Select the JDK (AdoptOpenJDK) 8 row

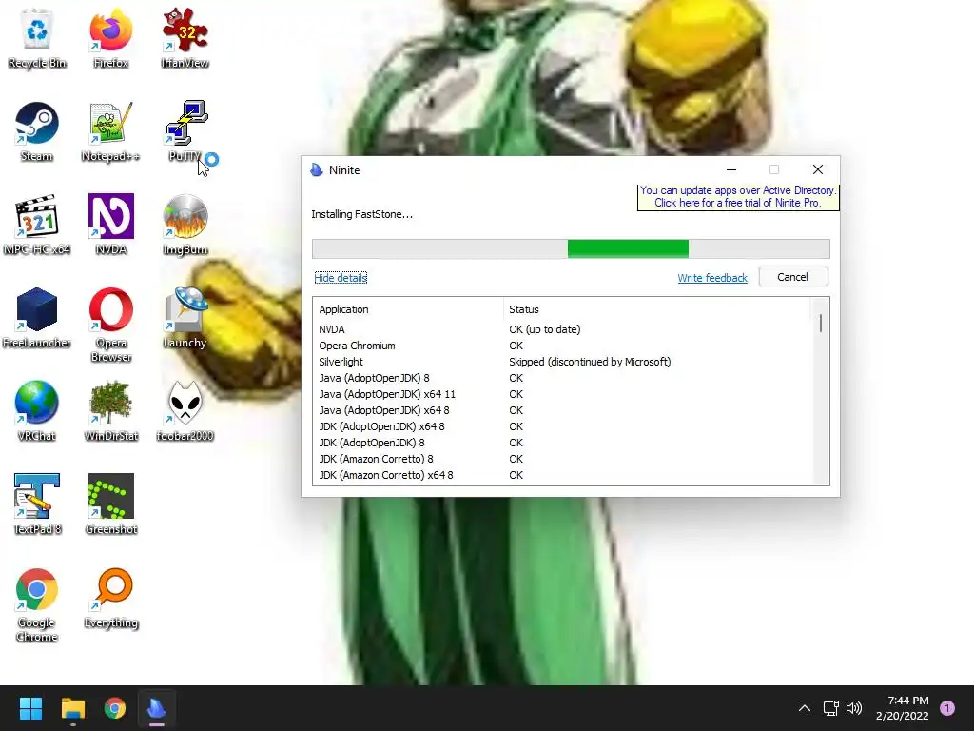tap(562, 443)
